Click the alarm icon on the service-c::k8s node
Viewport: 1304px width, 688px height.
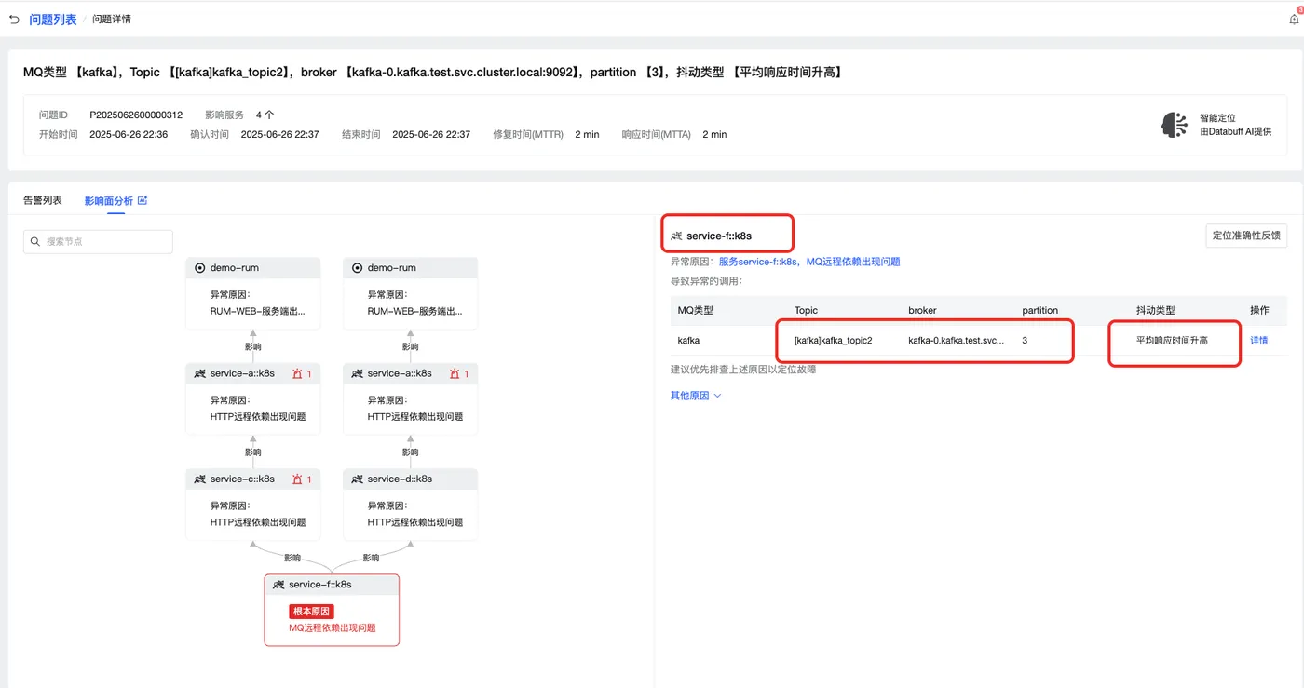pos(298,479)
